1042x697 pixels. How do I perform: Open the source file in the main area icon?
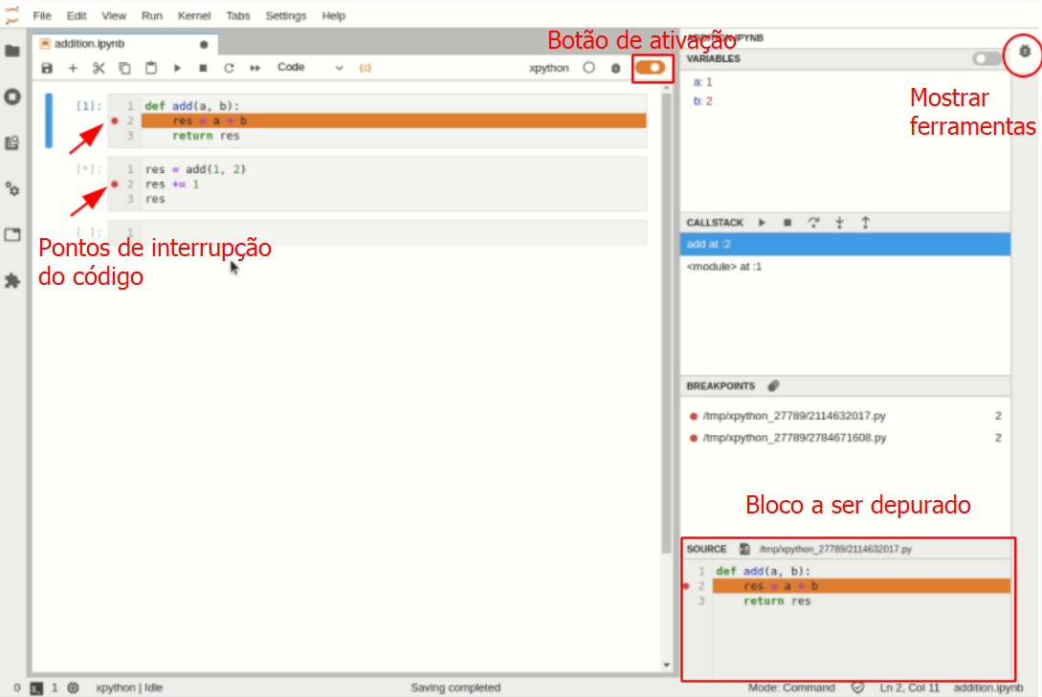745,549
